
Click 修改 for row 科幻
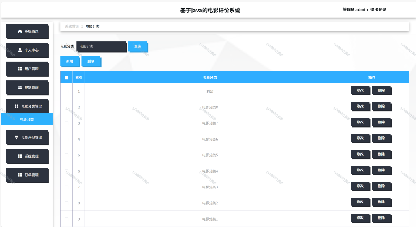360,91
